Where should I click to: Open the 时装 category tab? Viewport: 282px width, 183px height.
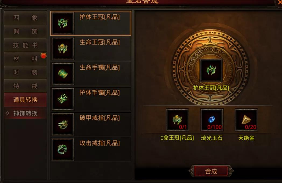click(x=25, y=72)
